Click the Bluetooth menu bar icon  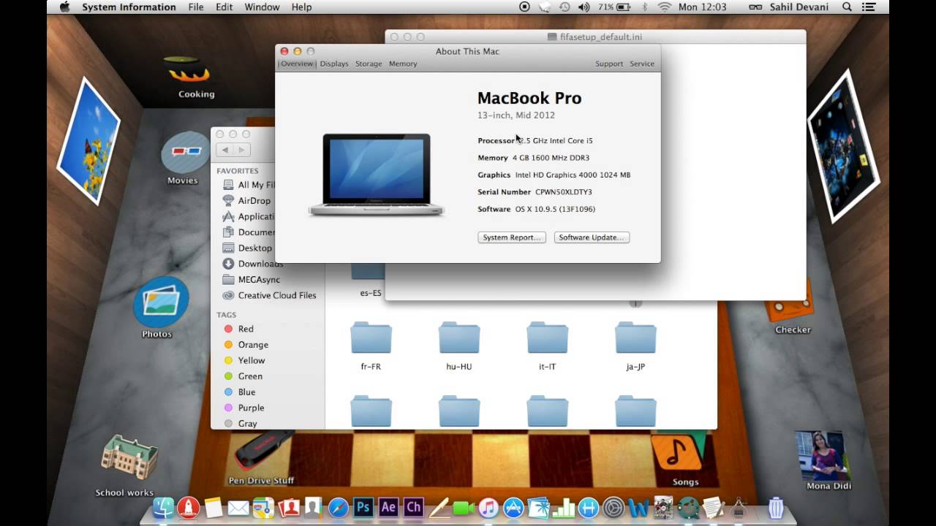pyautogui.click(x=644, y=7)
